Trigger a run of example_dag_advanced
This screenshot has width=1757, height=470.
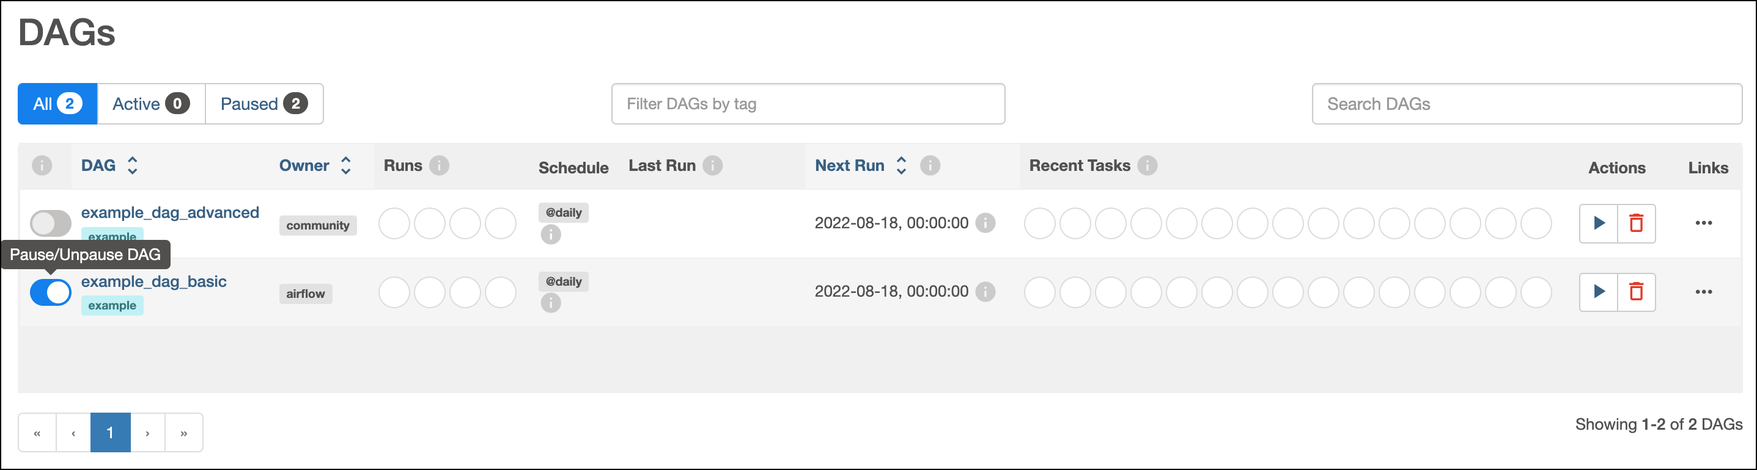1598,223
